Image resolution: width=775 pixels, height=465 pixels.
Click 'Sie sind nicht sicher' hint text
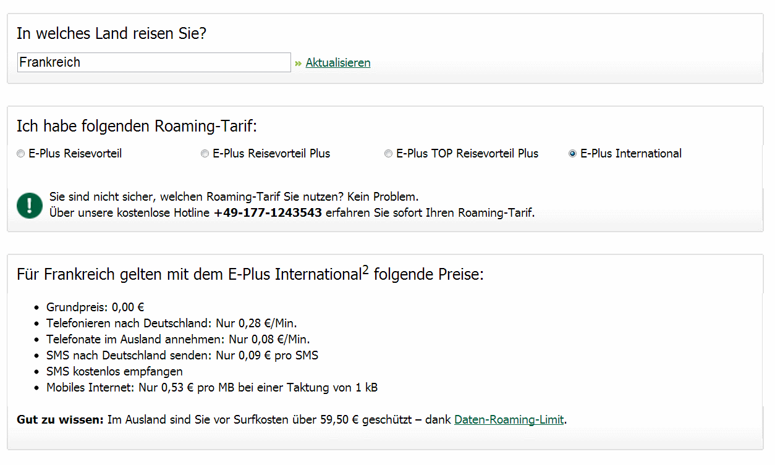tap(234, 197)
